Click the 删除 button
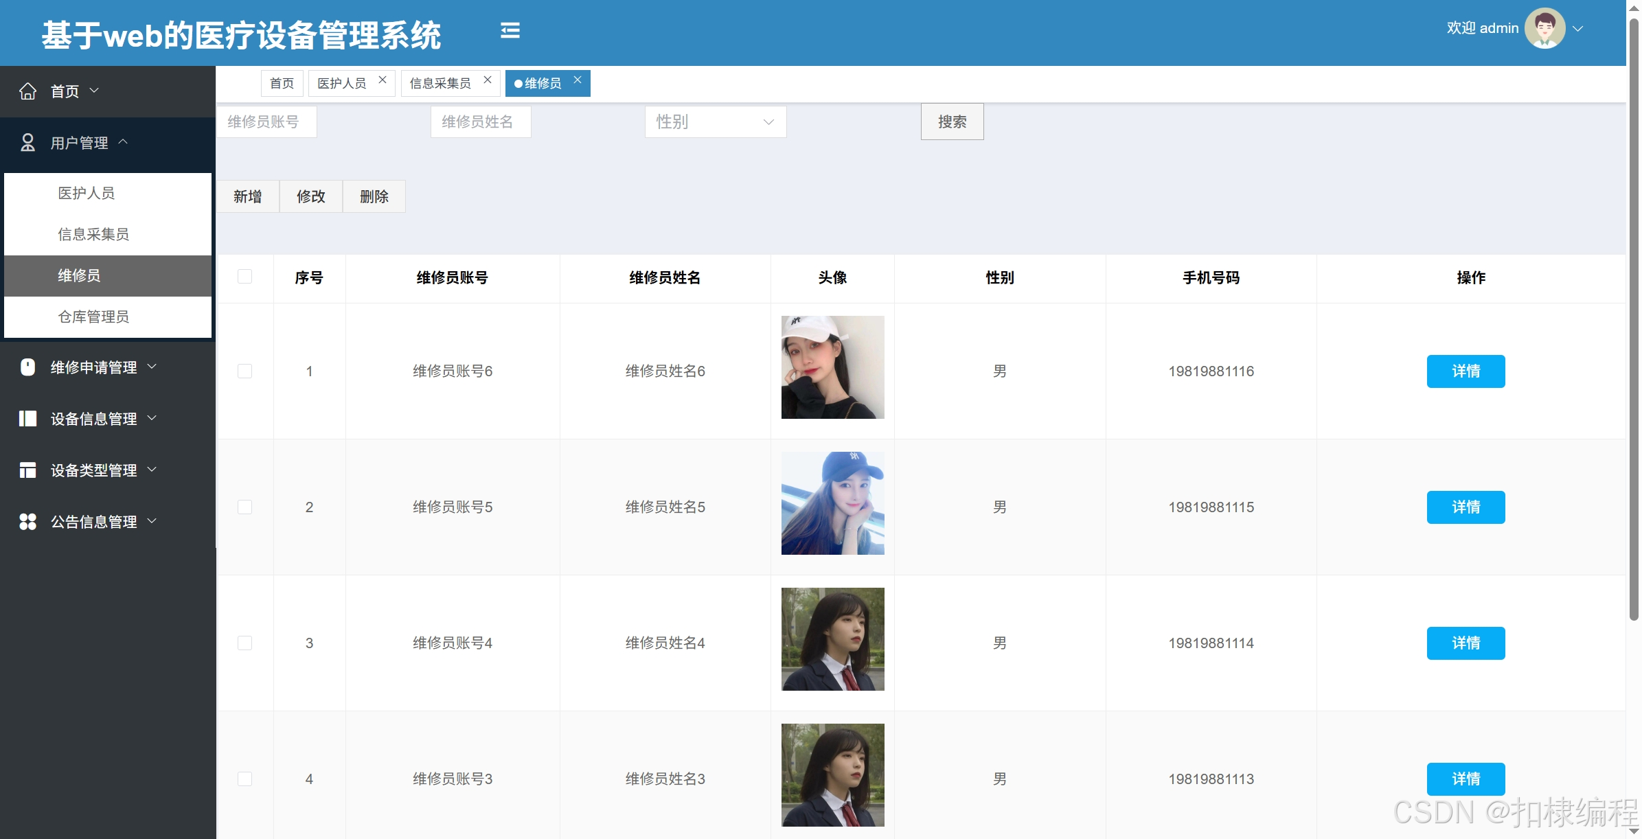The image size is (1642, 839). point(374,196)
